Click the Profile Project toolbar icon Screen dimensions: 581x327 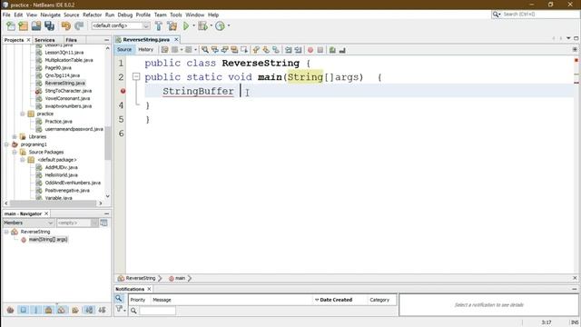[x=220, y=26]
